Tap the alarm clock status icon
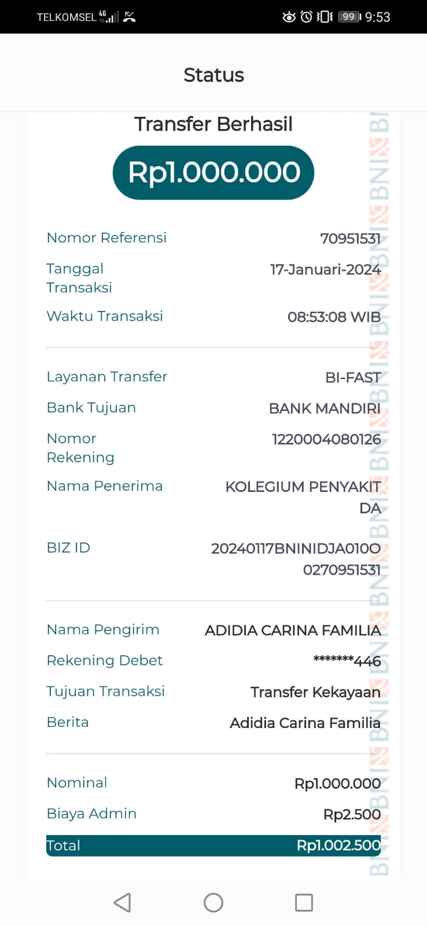This screenshot has height=926, width=427. click(x=306, y=17)
